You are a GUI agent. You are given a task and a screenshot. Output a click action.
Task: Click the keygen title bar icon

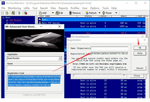coord(7,26)
